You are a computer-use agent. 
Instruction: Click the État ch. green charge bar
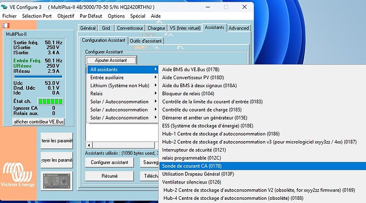[50, 101]
